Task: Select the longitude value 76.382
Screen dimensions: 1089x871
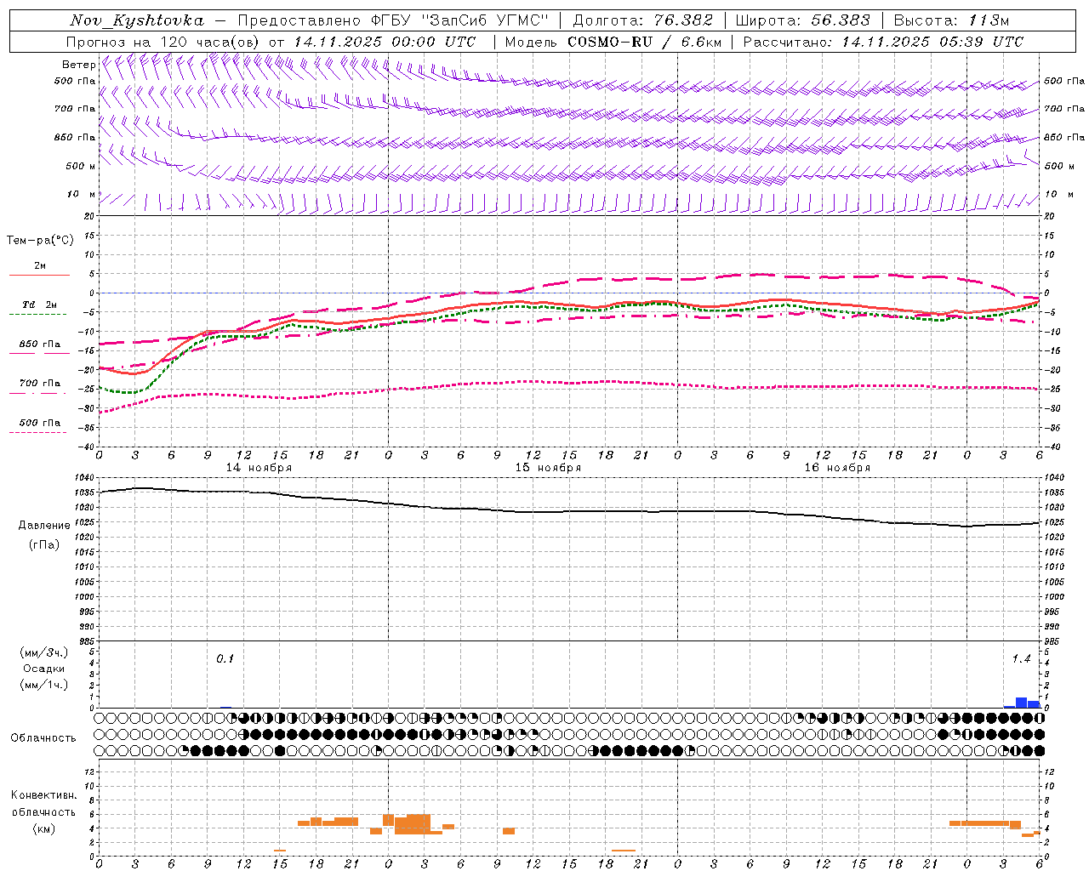Action: 683,20
